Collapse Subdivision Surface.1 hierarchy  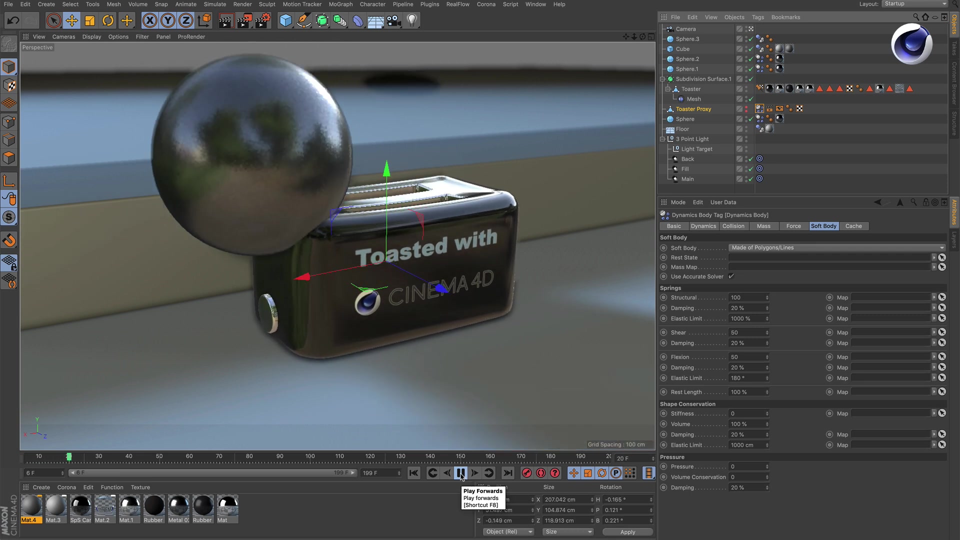[x=662, y=79]
